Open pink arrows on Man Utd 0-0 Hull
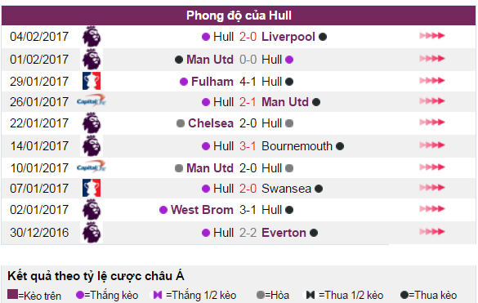The image size is (478, 303). coord(432,58)
